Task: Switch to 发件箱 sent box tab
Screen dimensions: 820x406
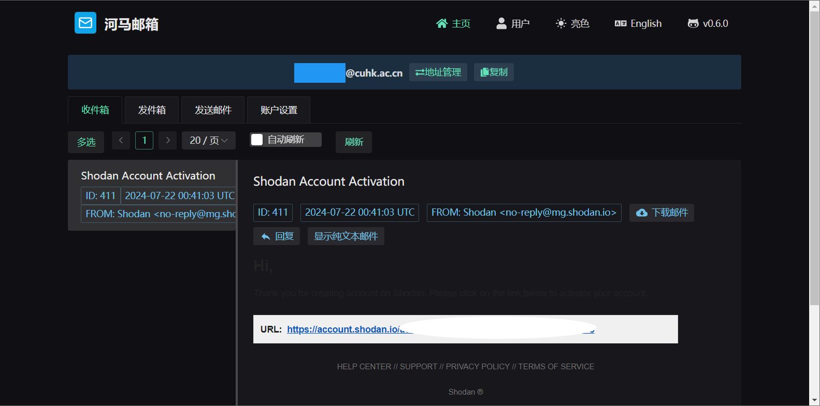Action: coord(152,110)
